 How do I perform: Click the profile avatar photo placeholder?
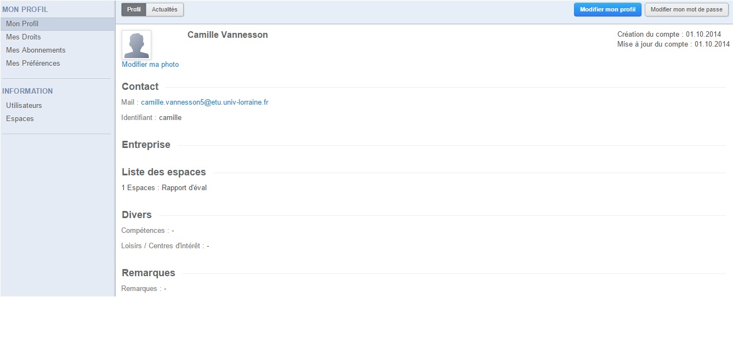136,44
